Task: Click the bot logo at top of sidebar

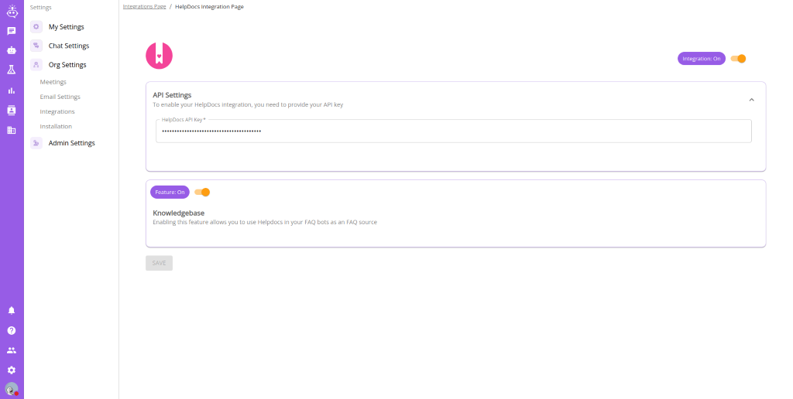Action: [12, 11]
